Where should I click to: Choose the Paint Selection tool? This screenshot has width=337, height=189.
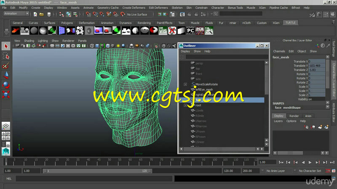pyautogui.click(x=6, y=66)
